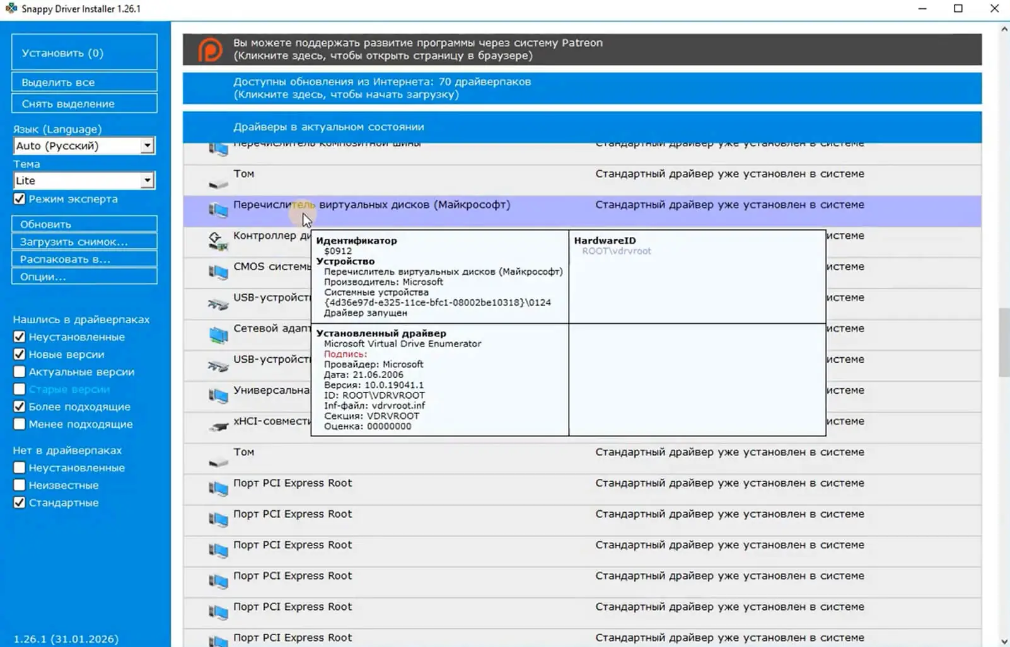Click the scroll down arrow of vertical scrollbar
This screenshot has width=1010, height=647.
click(1004, 641)
